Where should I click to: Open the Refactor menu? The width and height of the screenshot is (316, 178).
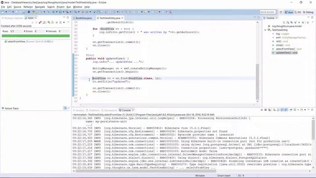[28, 7]
